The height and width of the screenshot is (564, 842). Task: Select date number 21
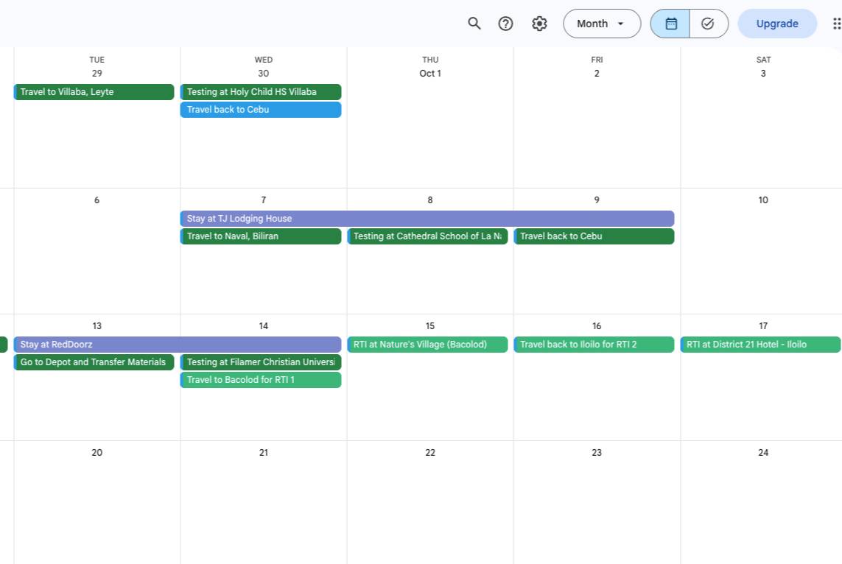(x=263, y=453)
